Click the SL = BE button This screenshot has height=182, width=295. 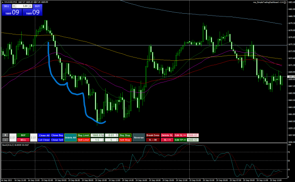click(153, 140)
